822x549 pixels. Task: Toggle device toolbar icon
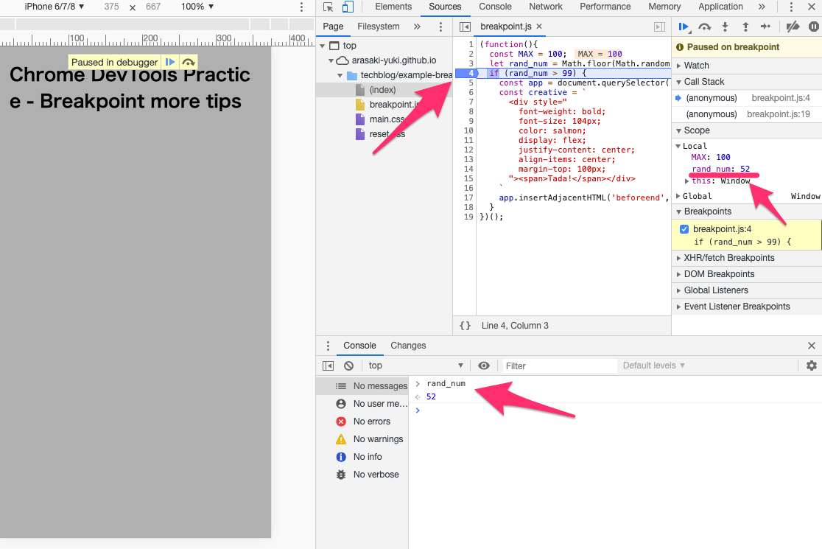348,7
